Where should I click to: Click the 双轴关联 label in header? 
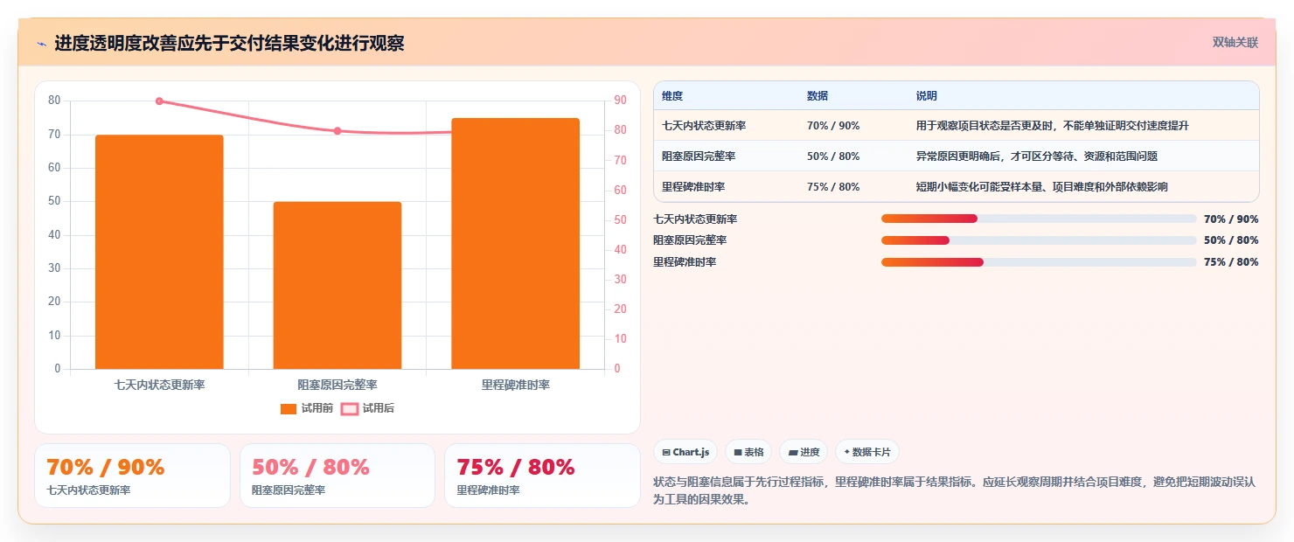tap(1235, 43)
